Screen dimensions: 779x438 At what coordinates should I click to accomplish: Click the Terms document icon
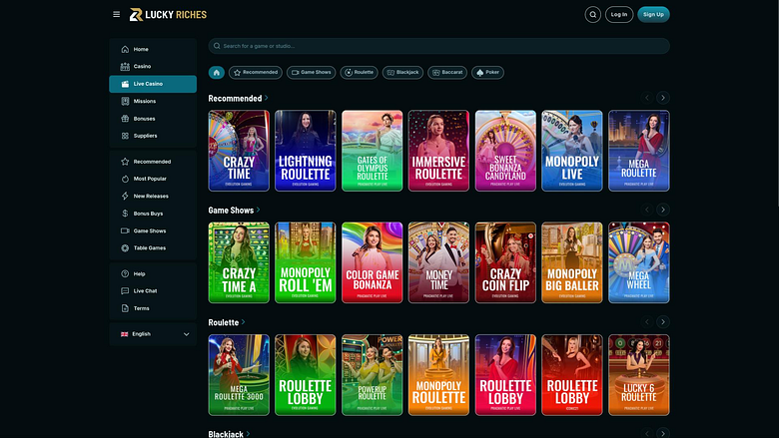click(125, 308)
